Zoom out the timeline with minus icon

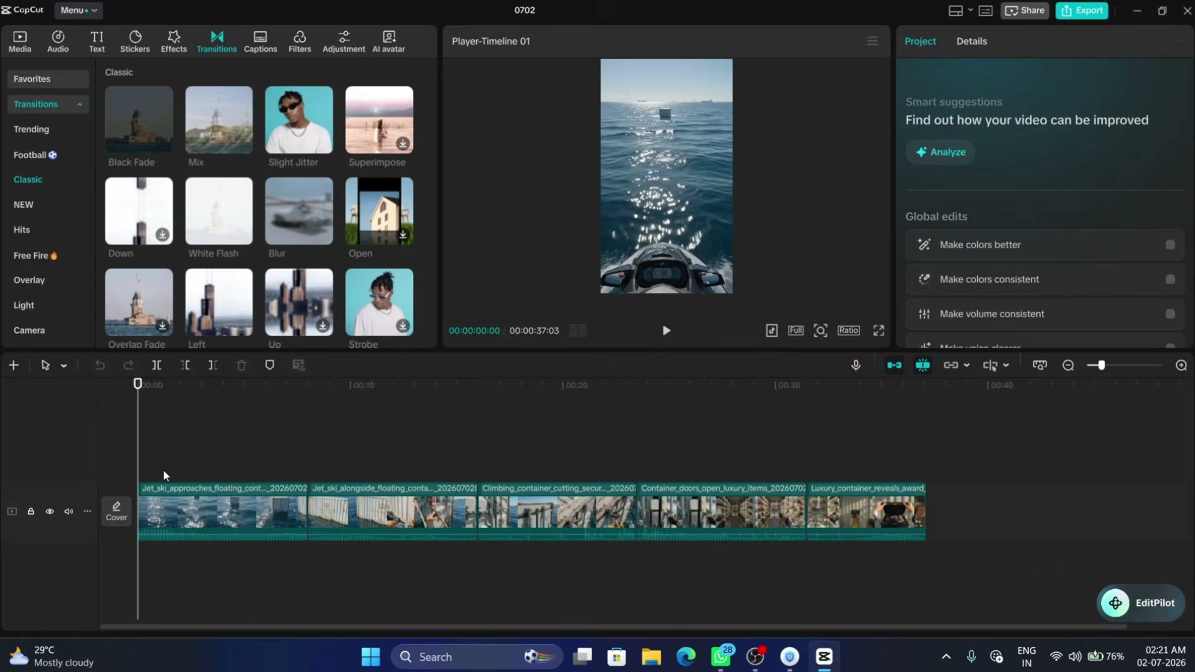click(1068, 365)
